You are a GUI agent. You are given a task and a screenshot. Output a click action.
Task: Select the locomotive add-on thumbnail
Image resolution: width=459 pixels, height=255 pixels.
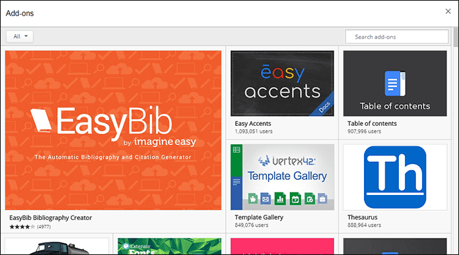click(57, 246)
